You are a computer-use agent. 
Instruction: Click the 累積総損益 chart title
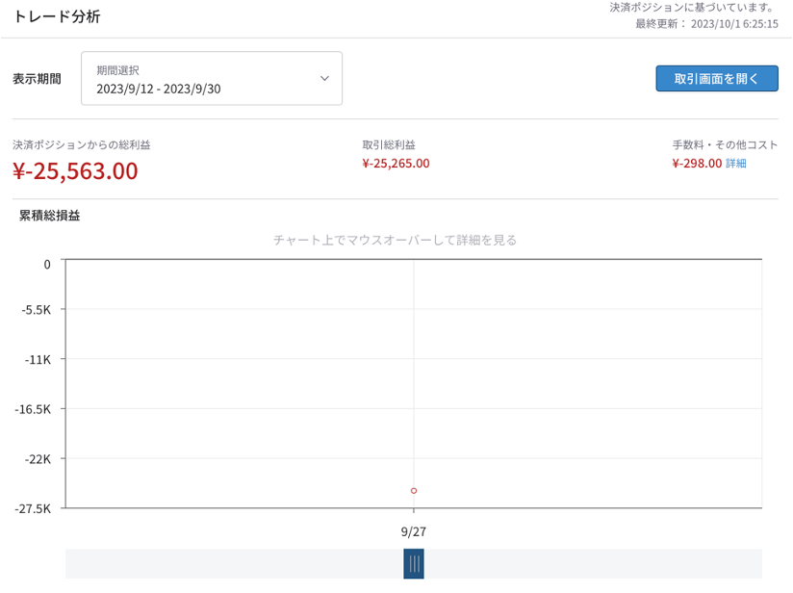pos(50,216)
